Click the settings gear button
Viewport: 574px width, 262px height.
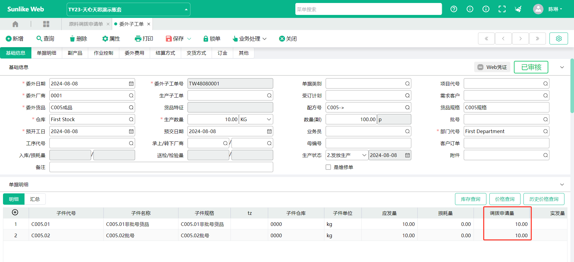[x=558, y=38]
